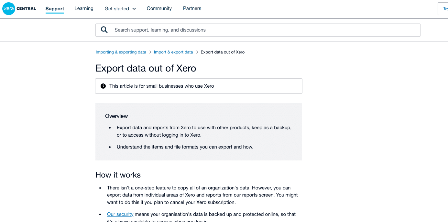The height and width of the screenshot is (222, 448).
Task: Follow the Our security link
Action: coord(120,214)
